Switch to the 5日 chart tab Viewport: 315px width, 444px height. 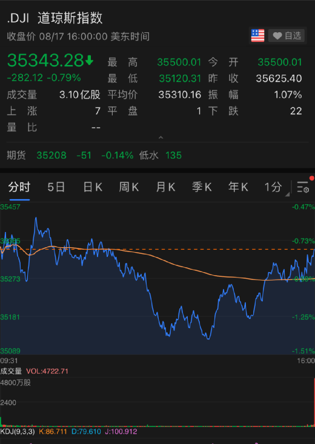(x=56, y=188)
